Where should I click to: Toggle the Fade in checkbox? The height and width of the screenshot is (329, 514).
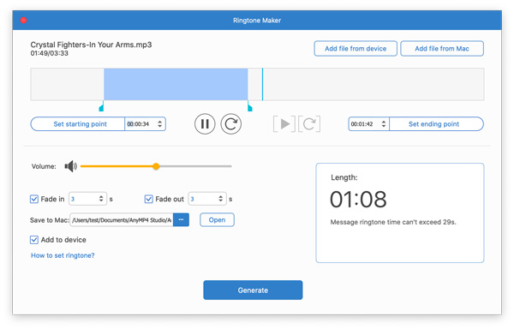34,199
